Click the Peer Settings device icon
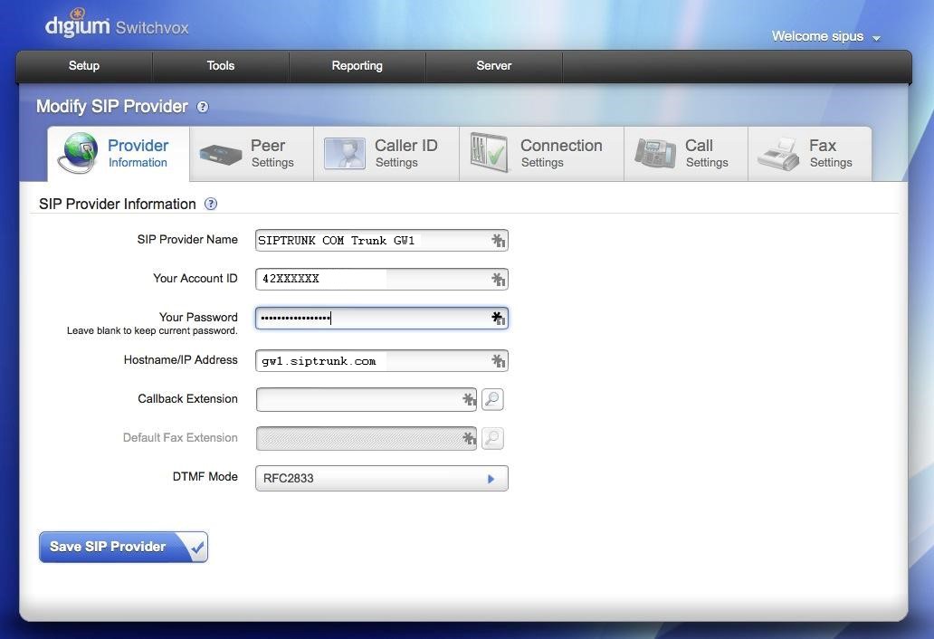This screenshot has height=639, width=934. [x=221, y=155]
